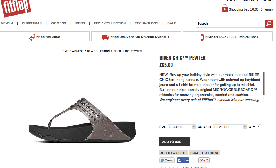The height and width of the screenshot is (168, 276).
Task: Click the FitFlop logo
Action: [x=16, y=7]
